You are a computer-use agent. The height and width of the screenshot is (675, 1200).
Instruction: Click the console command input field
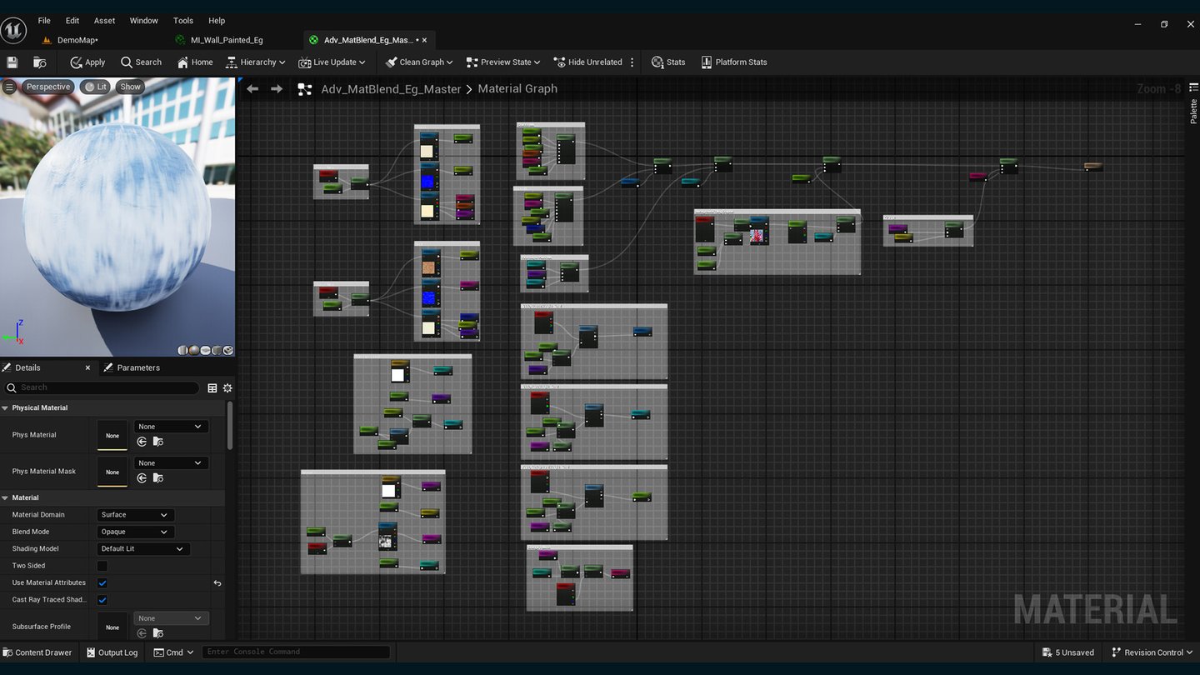(x=296, y=652)
